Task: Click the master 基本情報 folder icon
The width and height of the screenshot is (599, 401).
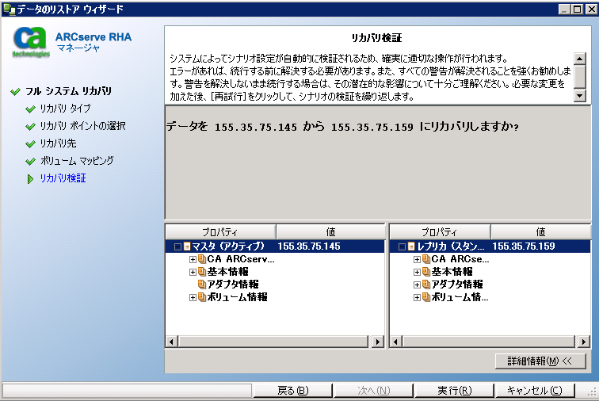Action: click(x=202, y=272)
